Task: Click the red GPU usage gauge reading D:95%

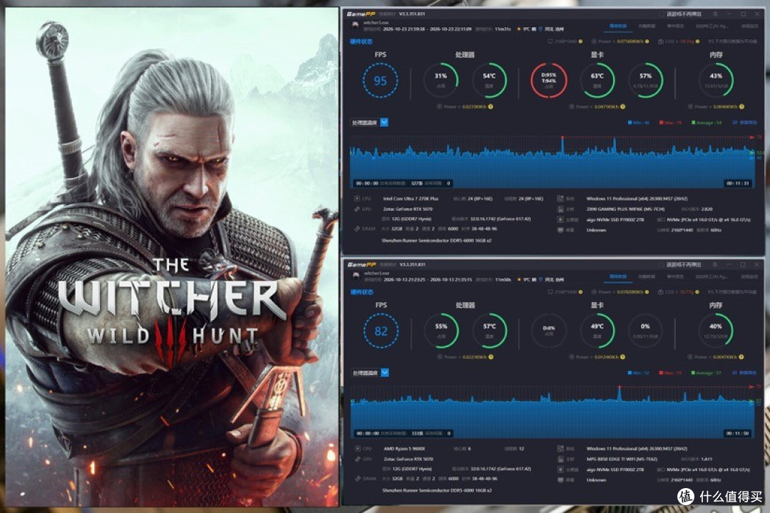Action: pos(548,81)
